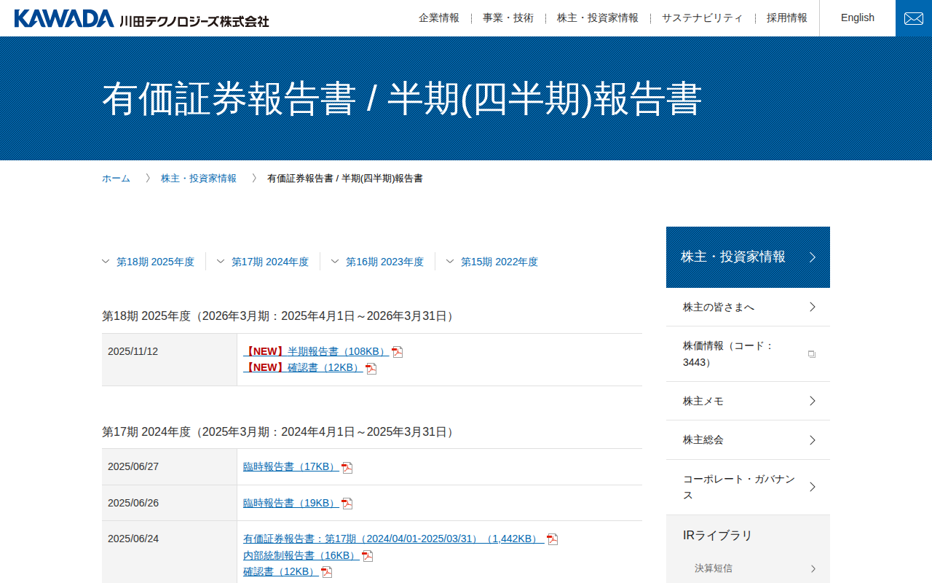The height and width of the screenshot is (583, 932).
Task: Open 有価証券報告書：第17期 link
Action: [394, 539]
